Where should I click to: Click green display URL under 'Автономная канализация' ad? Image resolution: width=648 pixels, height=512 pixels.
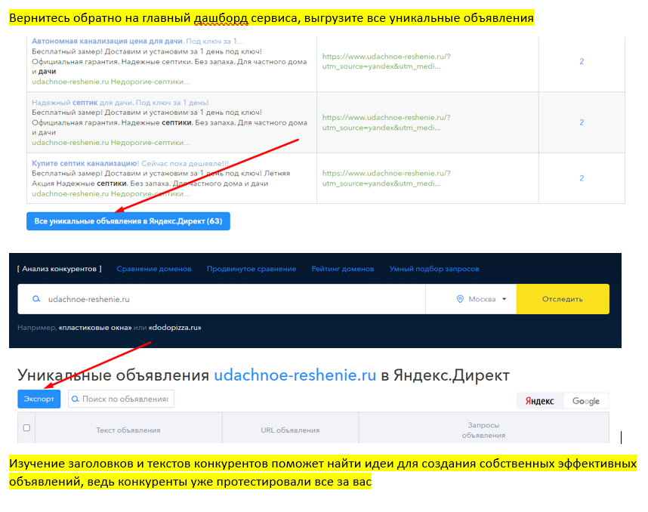pos(111,82)
